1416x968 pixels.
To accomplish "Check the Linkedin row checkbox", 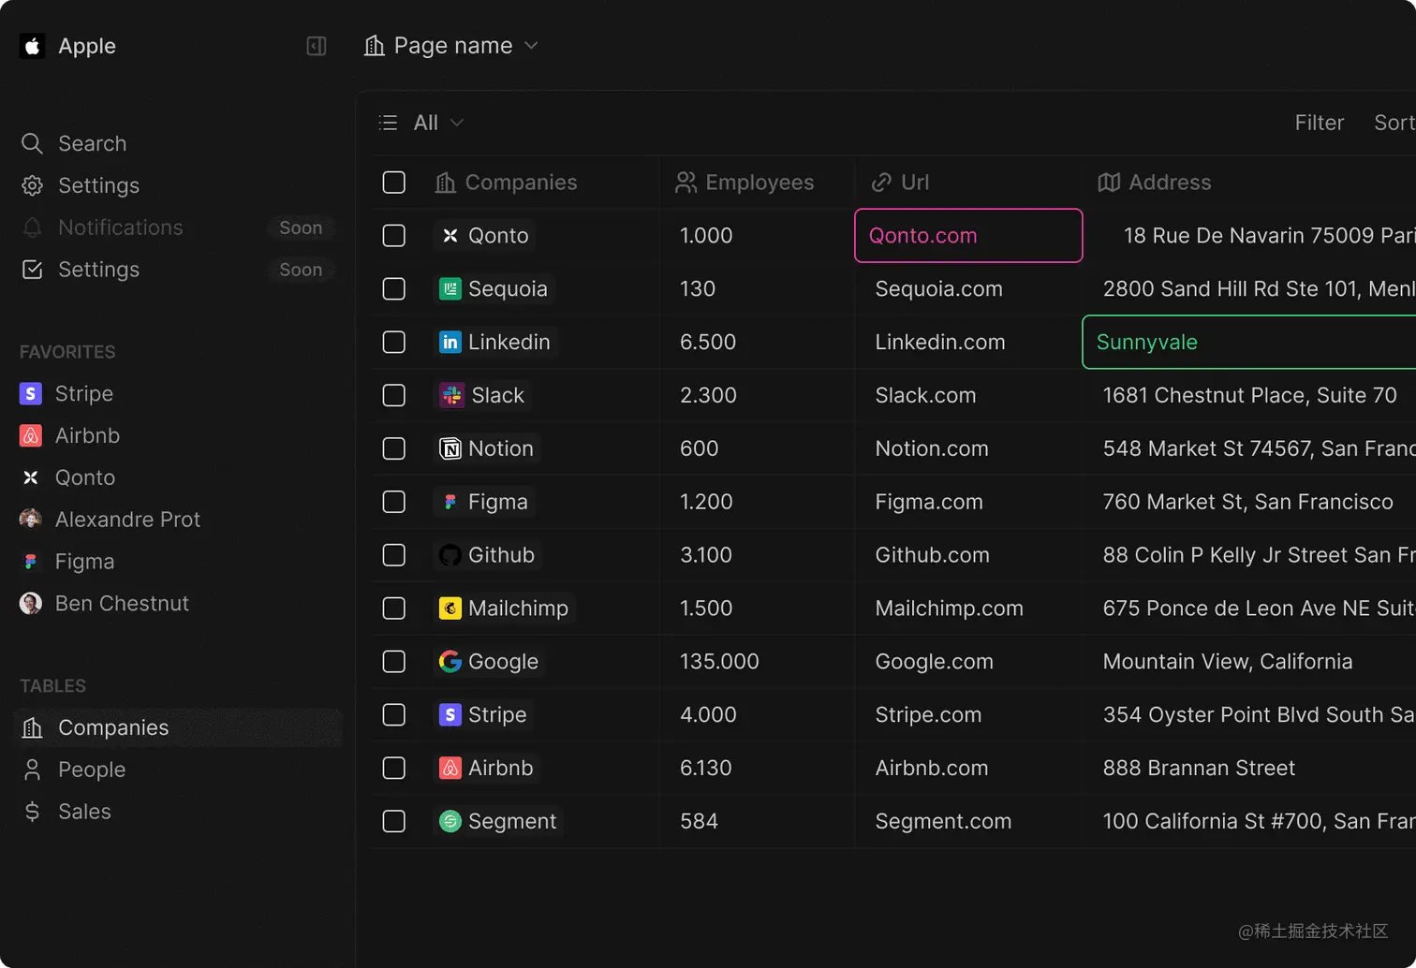I will tap(394, 343).
